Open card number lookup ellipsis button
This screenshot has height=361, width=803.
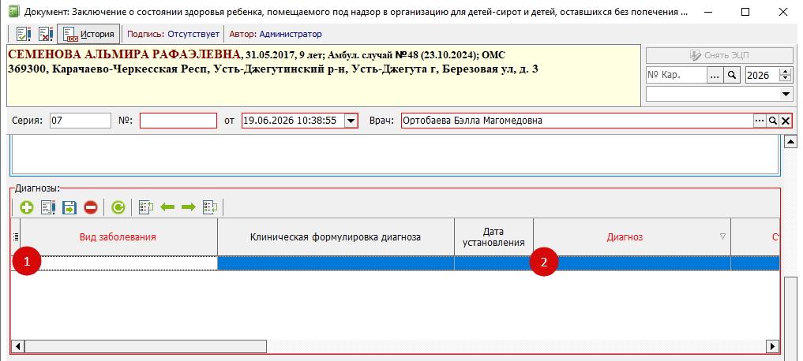pyautogui.click(x=715, y=75)
